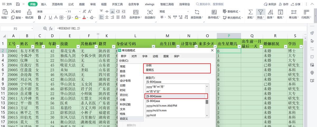The image size is (317, 127).
Task: Apply currency format with the ¥ icon
Action: click(x=162, y=17)
